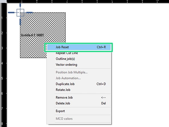169x127 pixels.
Task: Select Export from the context menu
Action: 79,111
